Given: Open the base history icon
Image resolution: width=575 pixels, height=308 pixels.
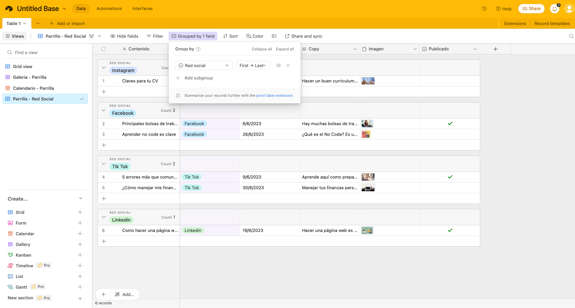Looking at the screenshot, I should coord(484,9).
